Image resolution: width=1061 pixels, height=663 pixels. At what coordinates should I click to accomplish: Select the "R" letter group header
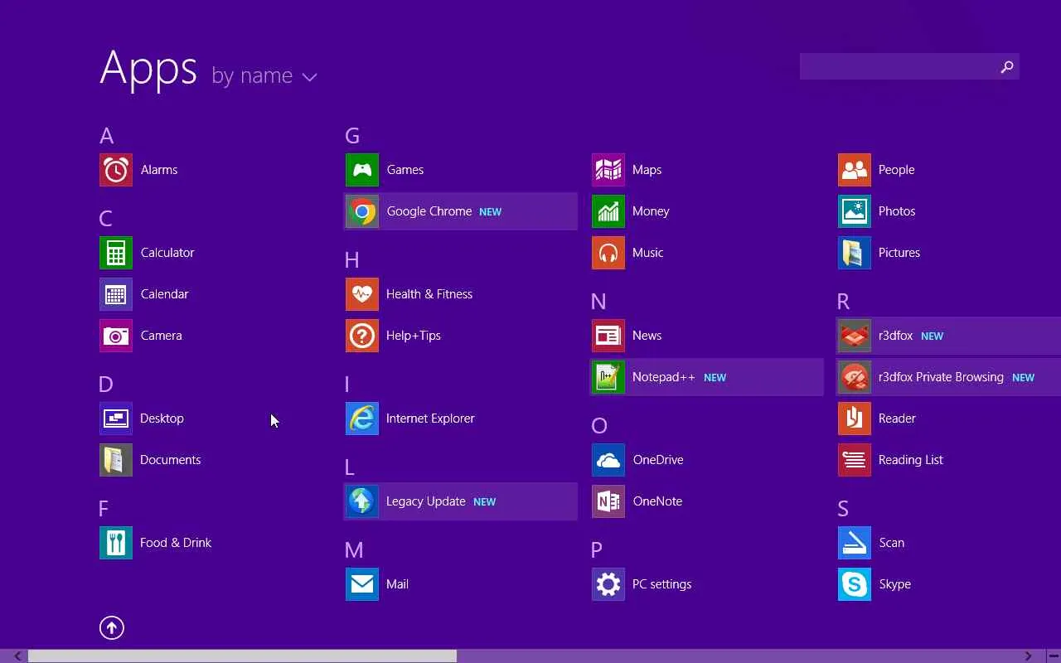coord(844,302)
